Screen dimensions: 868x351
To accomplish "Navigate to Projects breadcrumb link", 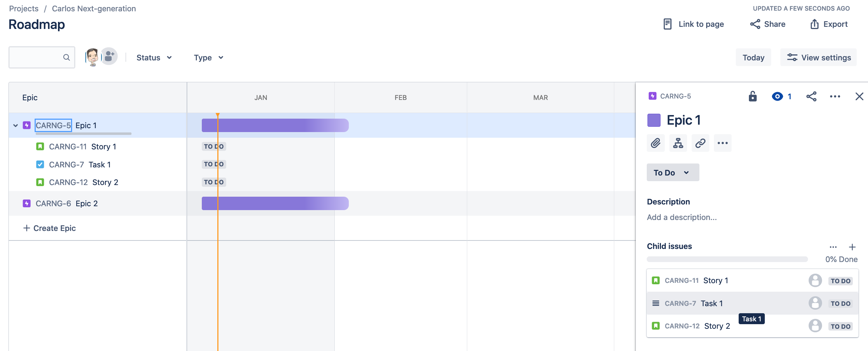I will click(x=24, y=8).
